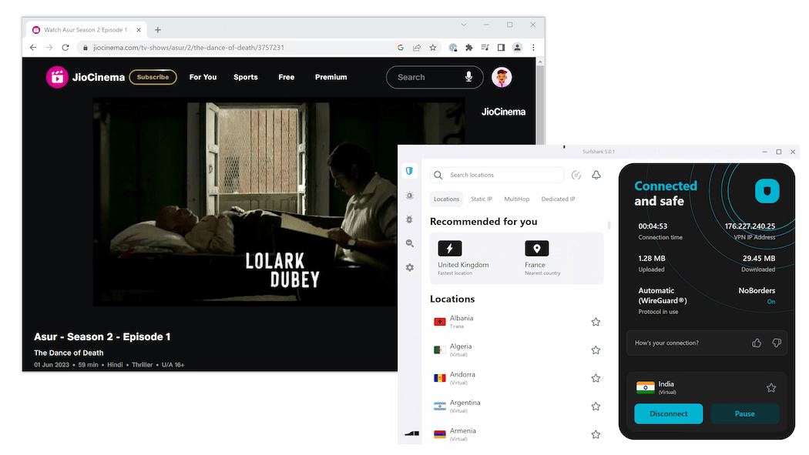The width and height of the screenshot is (809, 455).
Task: Click the JioCinema logo icon
Action: 57,77
